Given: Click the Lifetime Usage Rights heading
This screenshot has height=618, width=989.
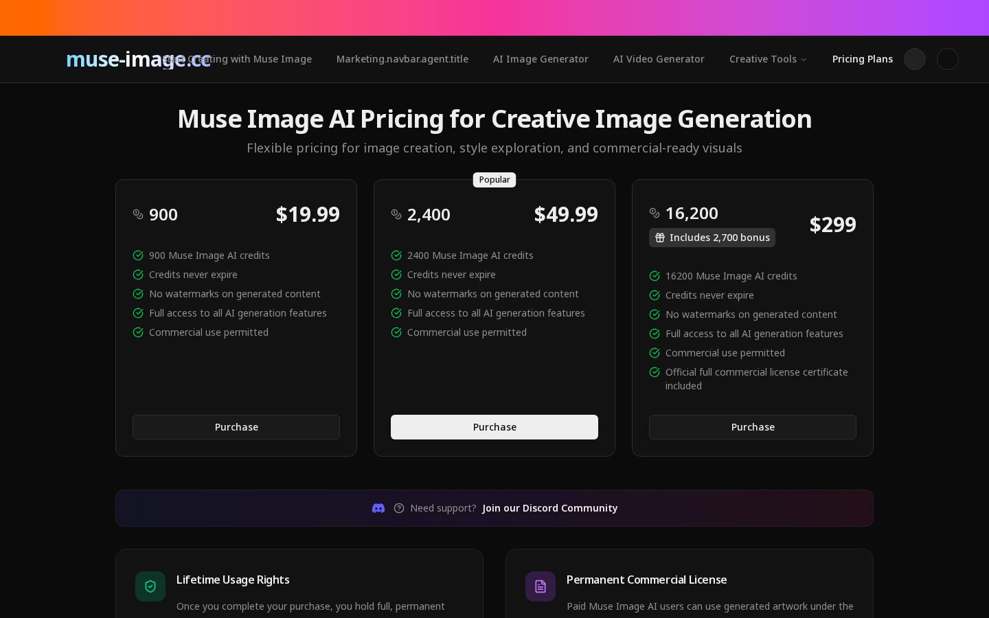Looking at the screenshot, I should [x=233, y=580].
